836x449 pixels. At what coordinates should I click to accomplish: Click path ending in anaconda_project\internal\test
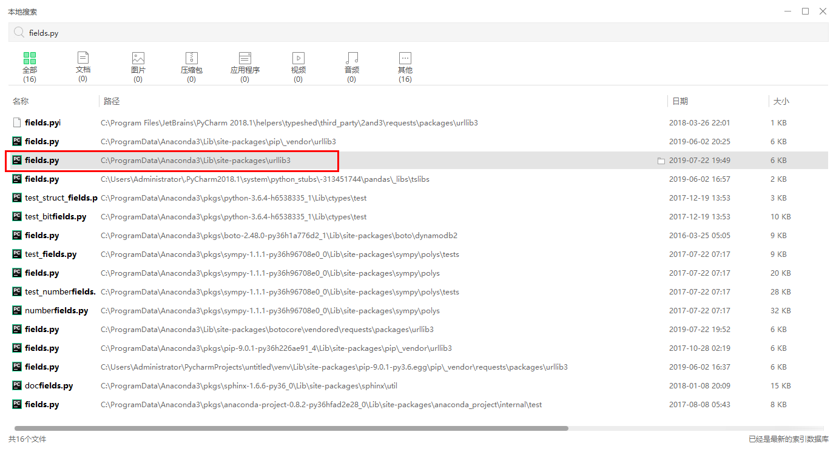pyautogui.click(x=321, y=404)
